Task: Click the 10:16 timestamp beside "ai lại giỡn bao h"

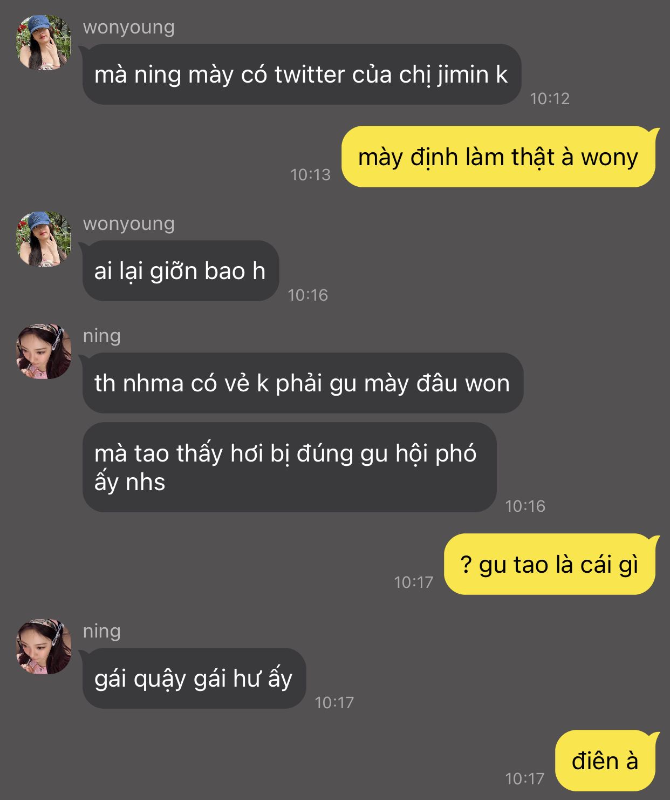Action: pyautogui.click(x=307, y=295)
